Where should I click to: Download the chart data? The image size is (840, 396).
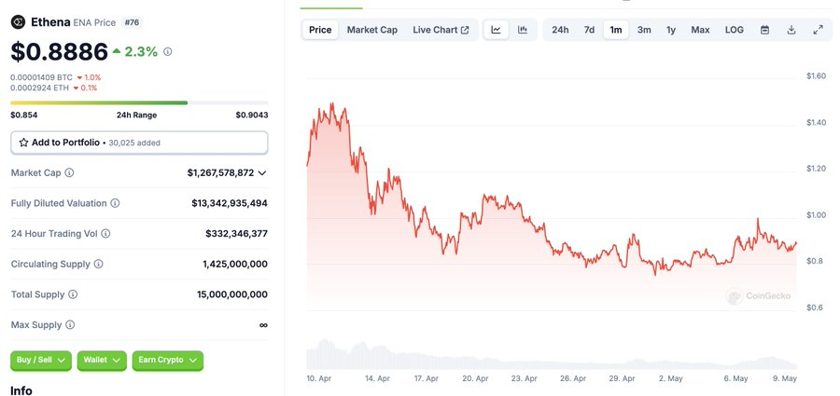click(791, 30)
